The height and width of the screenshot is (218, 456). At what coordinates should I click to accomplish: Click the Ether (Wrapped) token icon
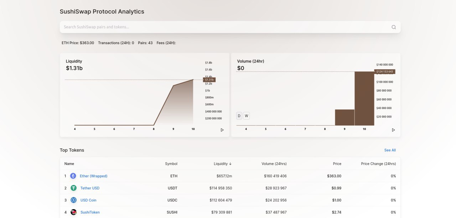pyautogui.click(x=73, y=176)
